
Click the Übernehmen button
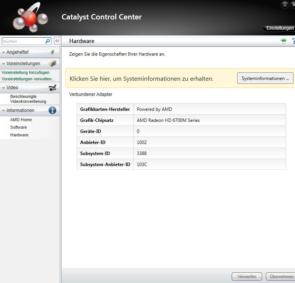coord(281,277)
